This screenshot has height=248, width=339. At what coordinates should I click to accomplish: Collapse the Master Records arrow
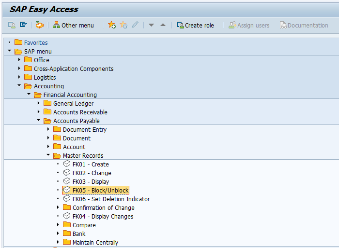pos(48,155)
